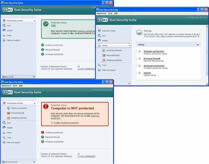Click the Scan magnifier icon in Basic mode window

click(x=4, y=25)
